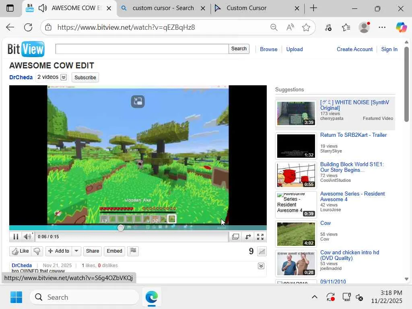The image size is (412, 309).
Task: Click the scroll down arrow
Action: [406, 279]
